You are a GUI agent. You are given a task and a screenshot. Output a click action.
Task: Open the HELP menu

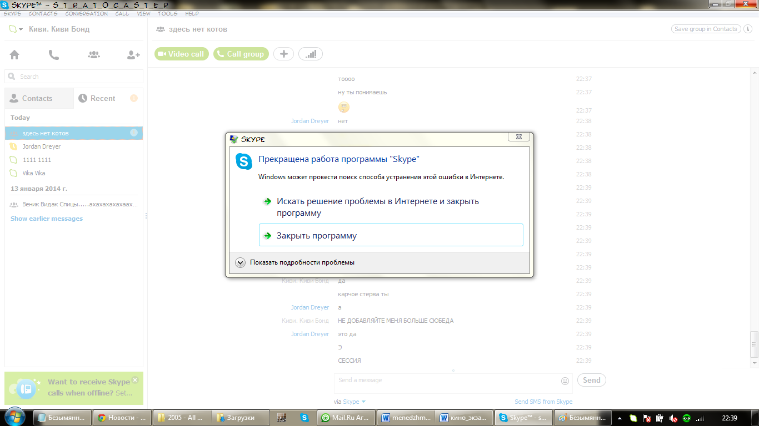[192, 13]
